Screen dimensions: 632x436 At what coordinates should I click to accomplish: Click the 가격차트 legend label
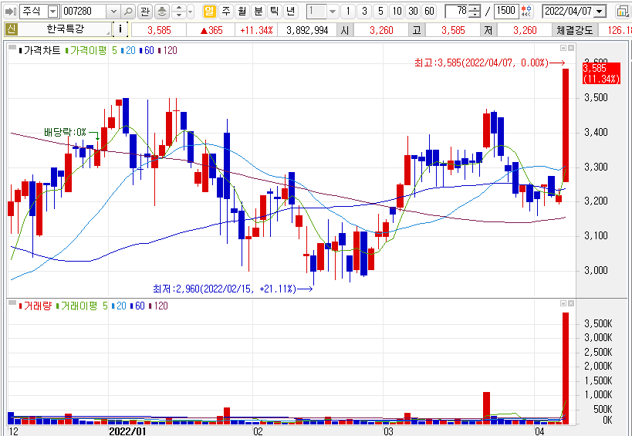[42, 50]
